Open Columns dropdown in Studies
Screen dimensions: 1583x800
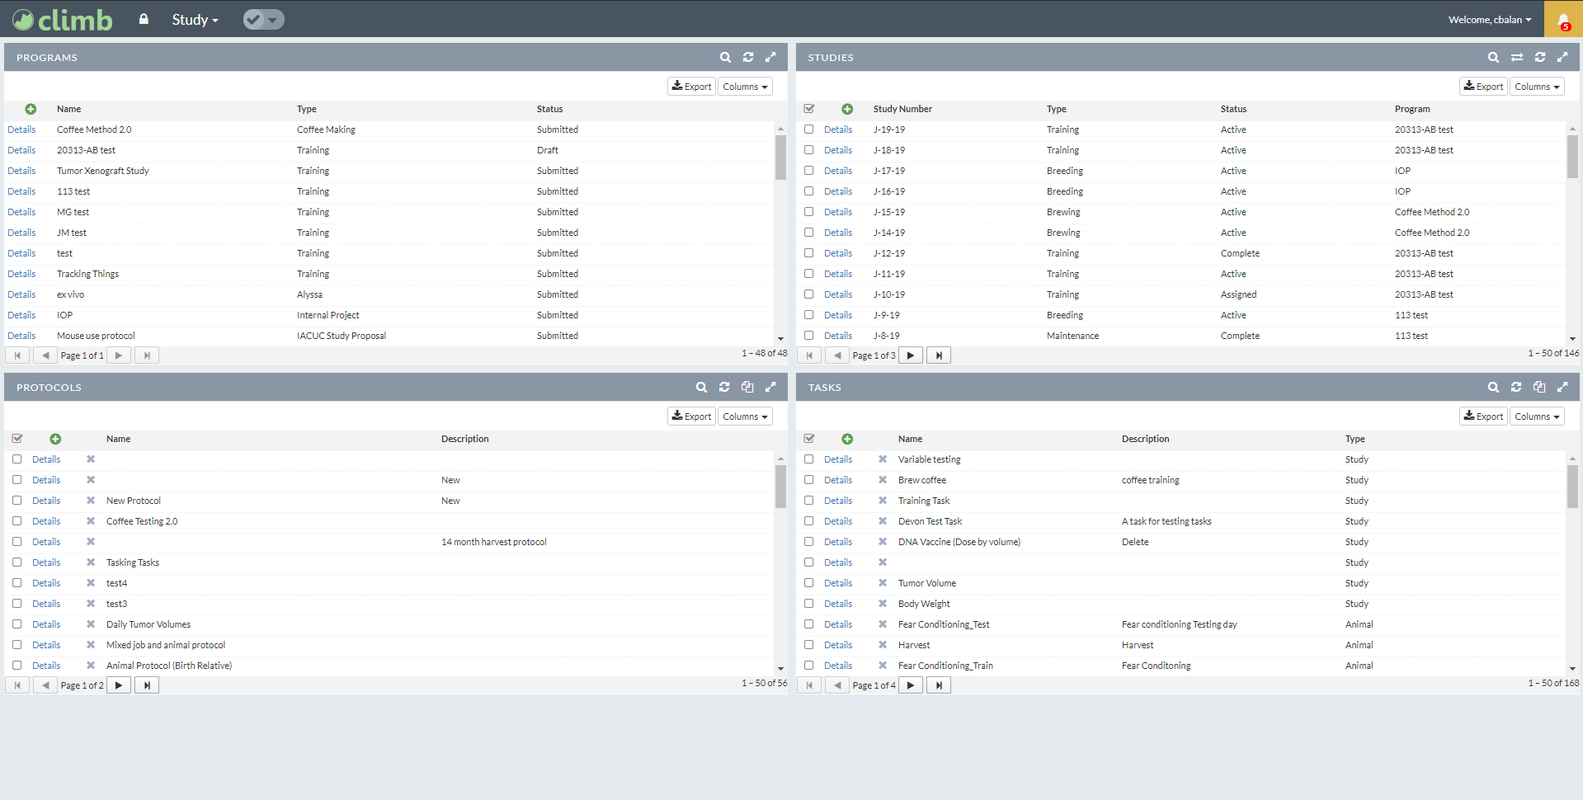coord(1537,87)
